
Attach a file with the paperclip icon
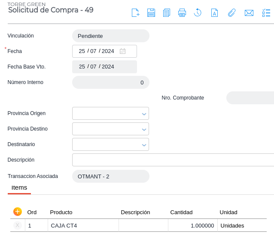pyautogui.click(x=231, y=12)
